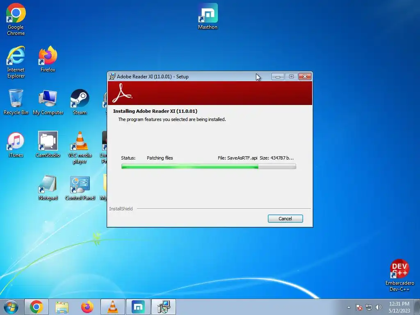Open Firefox from the taskbar
The image size is (420, 315).
pyautogui.click(x=87, y=307)
